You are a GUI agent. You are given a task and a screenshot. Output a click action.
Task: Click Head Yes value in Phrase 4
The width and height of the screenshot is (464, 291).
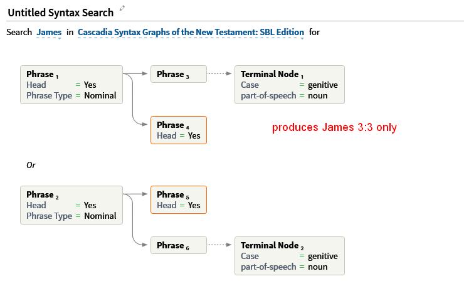point(194,135)
